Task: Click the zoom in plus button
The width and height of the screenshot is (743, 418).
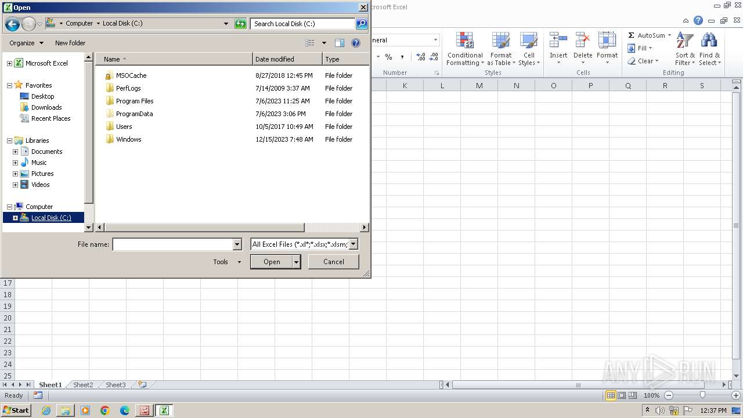Action: click(735, 395)
